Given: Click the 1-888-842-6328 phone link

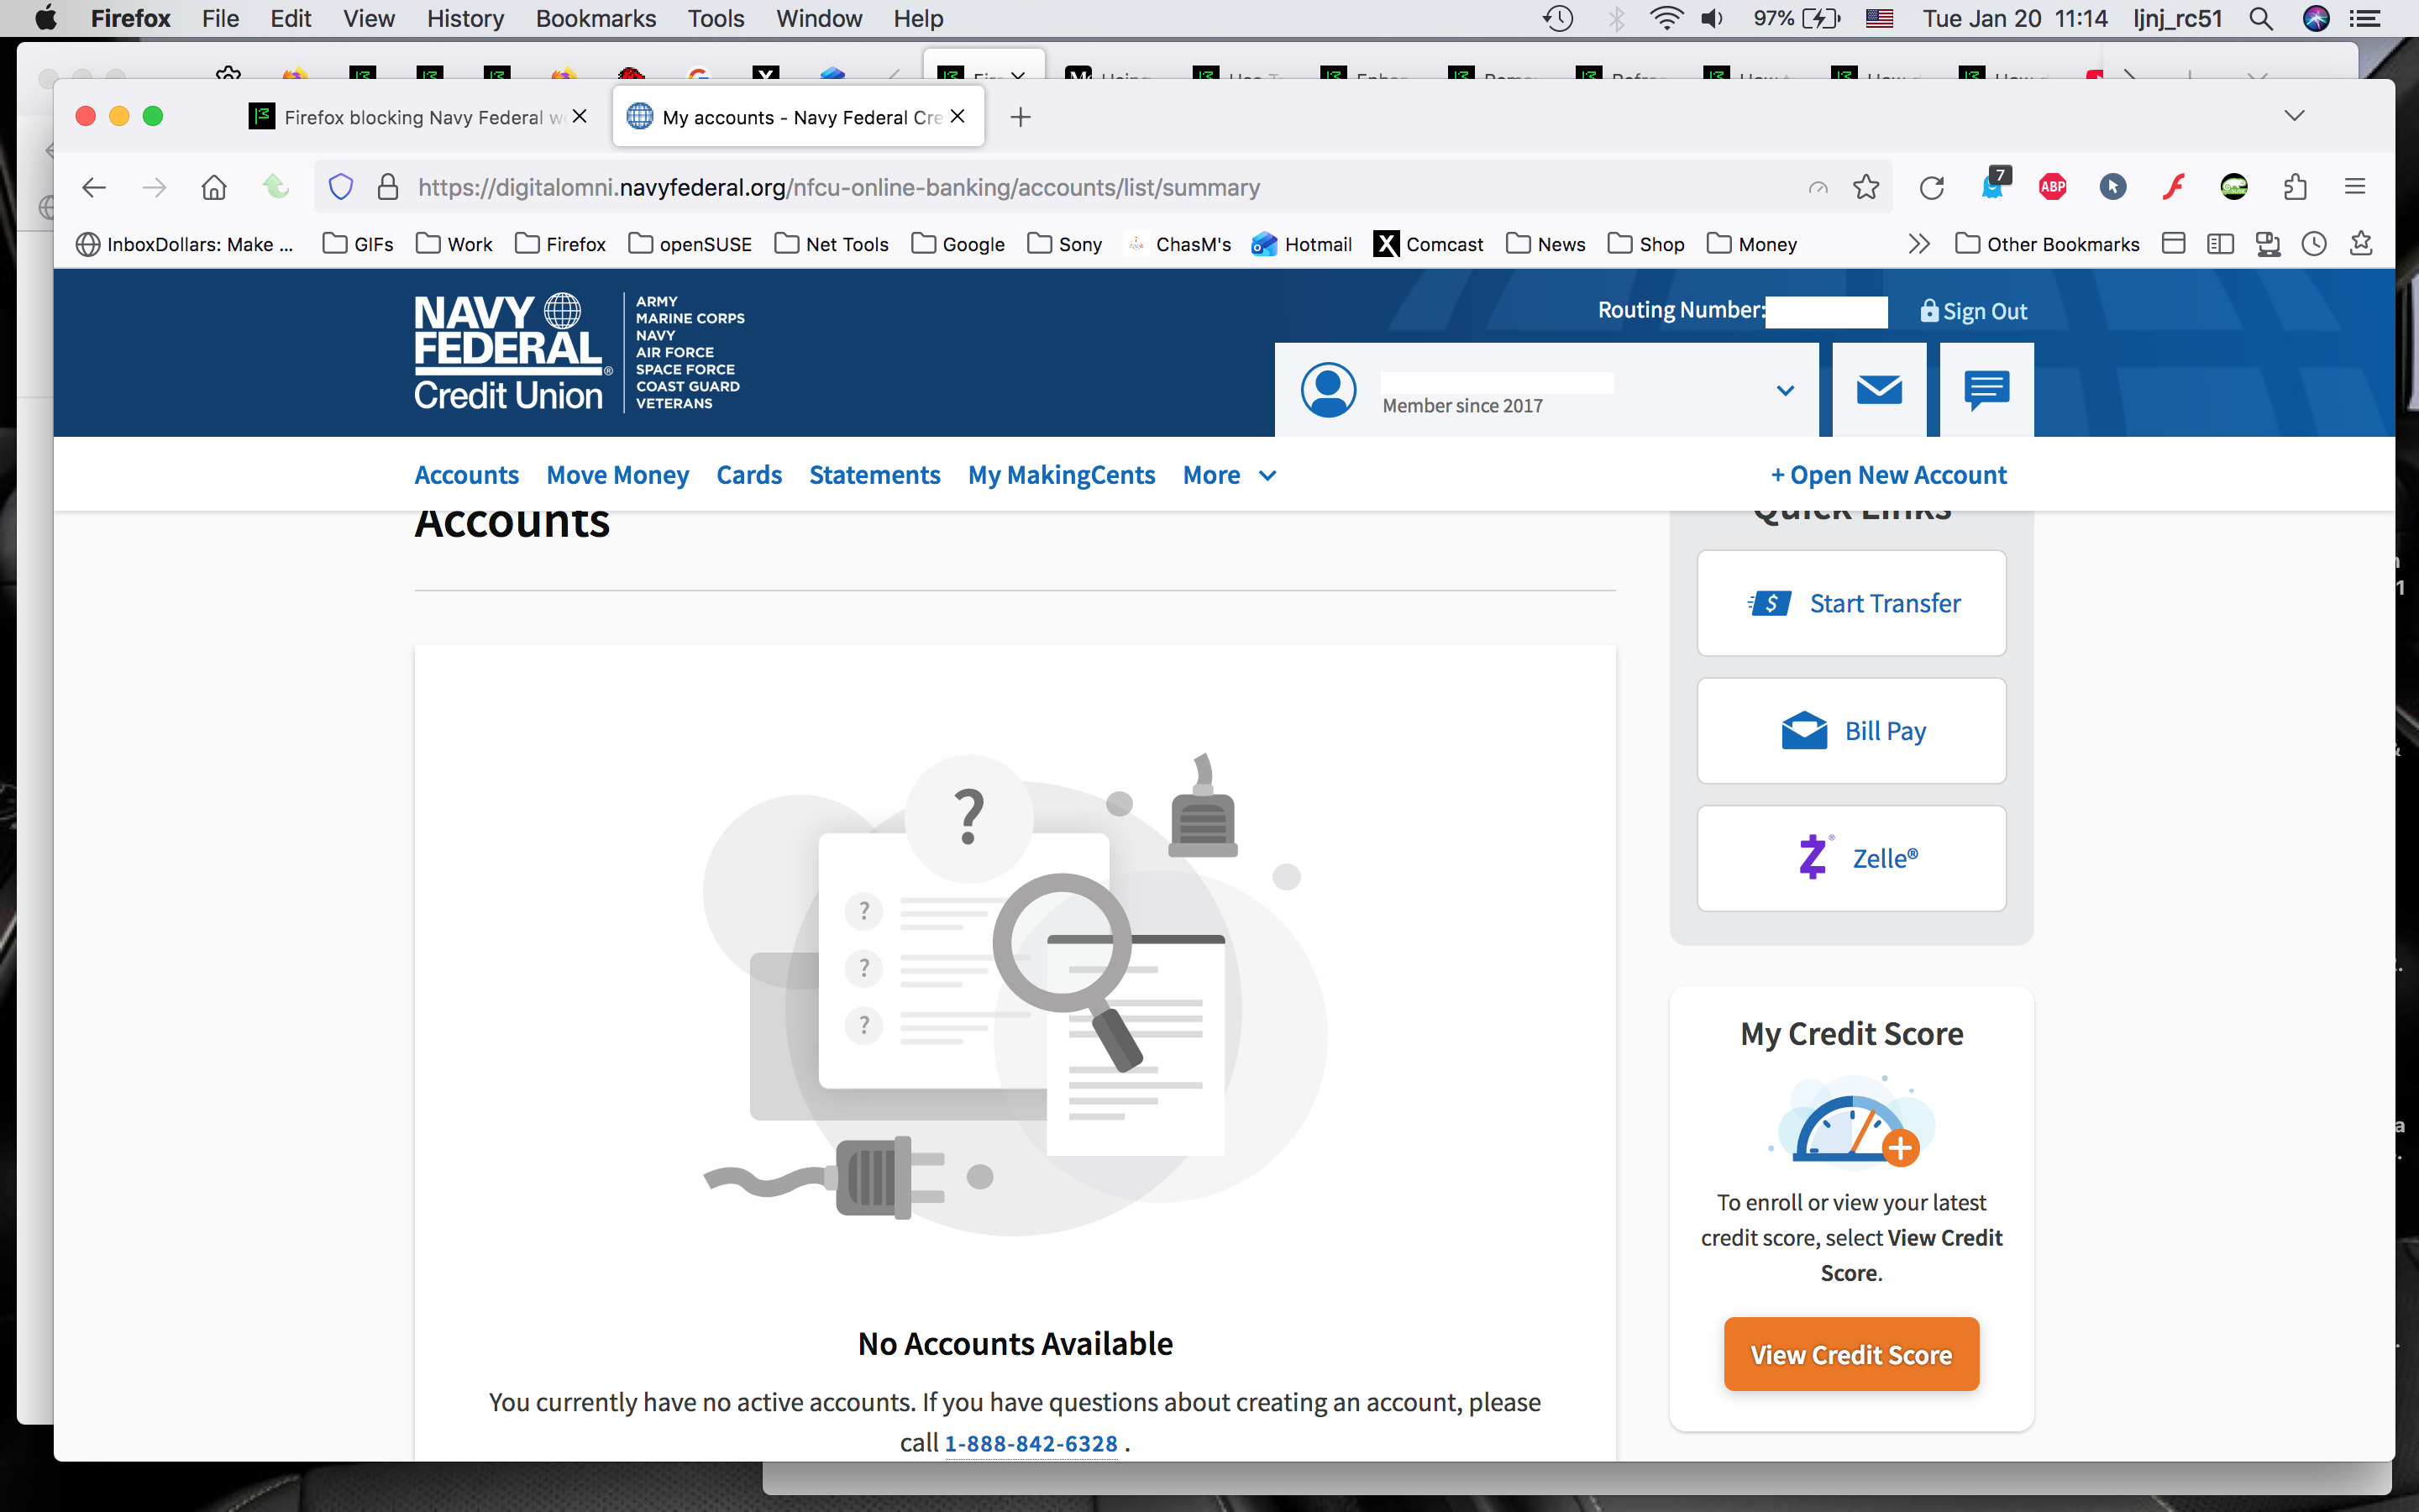Looking at the screenshot, I should click(1031, 1443).
